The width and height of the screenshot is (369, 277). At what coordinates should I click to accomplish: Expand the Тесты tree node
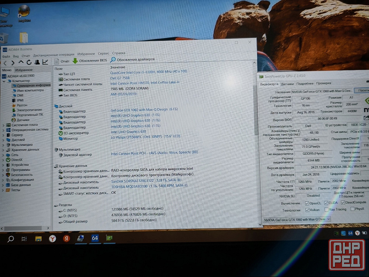coord(3,190)
